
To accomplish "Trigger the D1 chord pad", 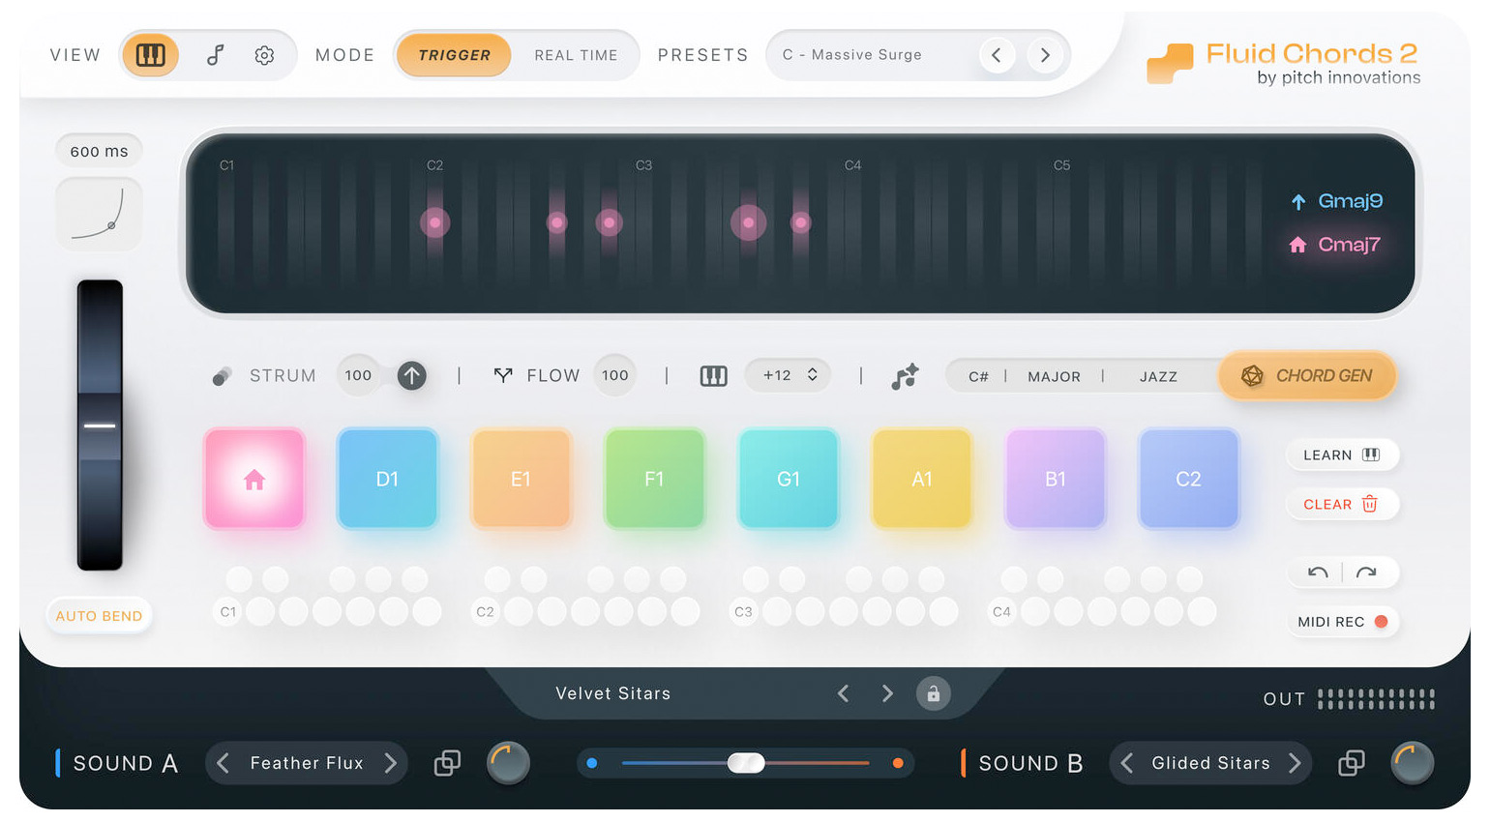I will tap(387, 479).
